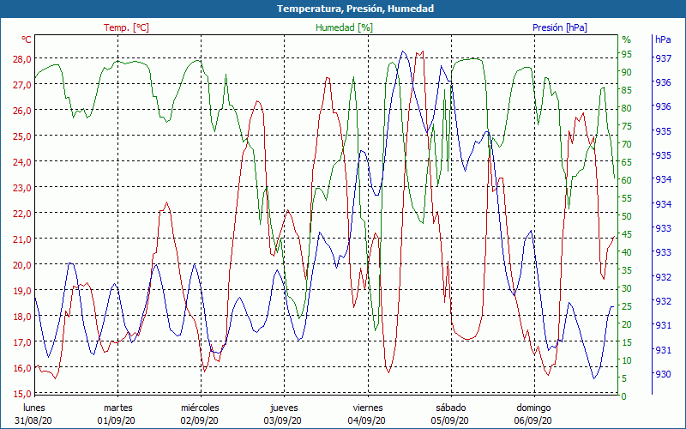
Task: Click the lunes day label
Action: [34, 408]
